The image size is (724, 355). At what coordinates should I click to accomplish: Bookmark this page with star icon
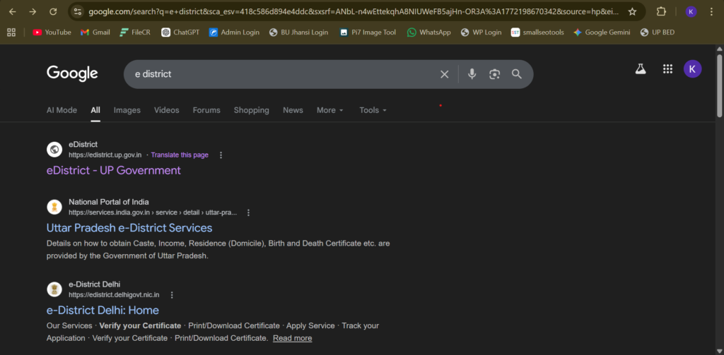click(632, 12)
